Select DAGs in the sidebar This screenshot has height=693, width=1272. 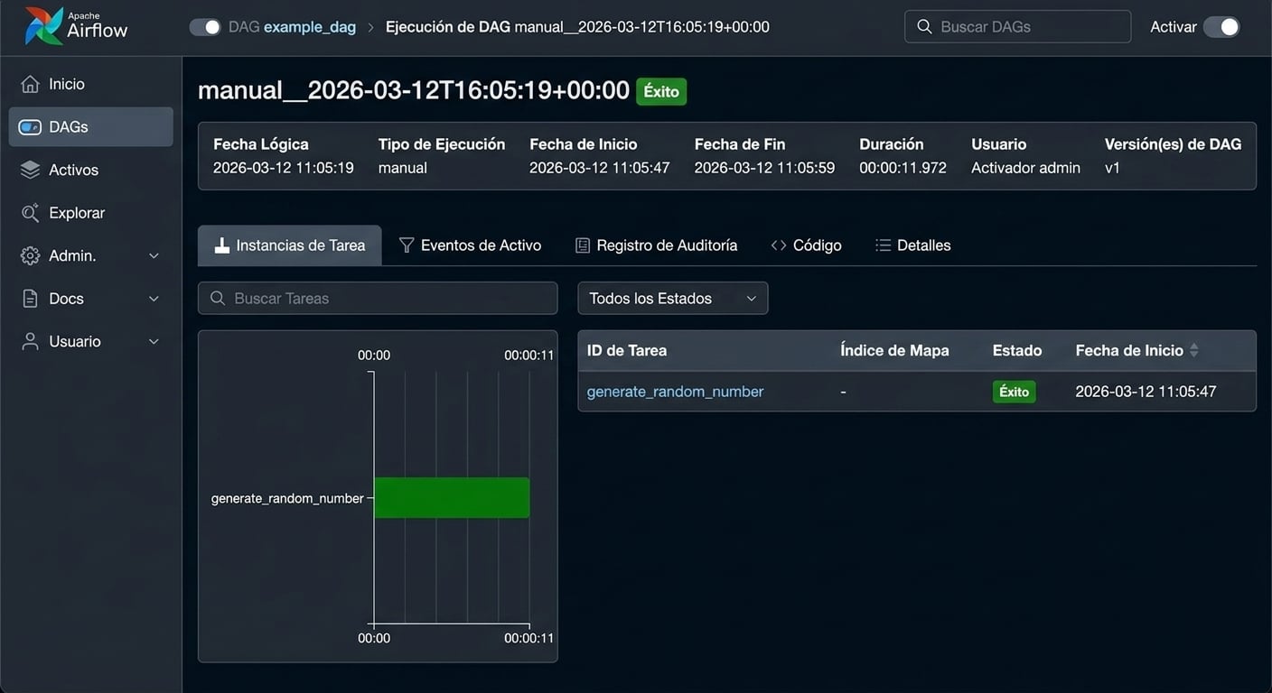(90, 127)
